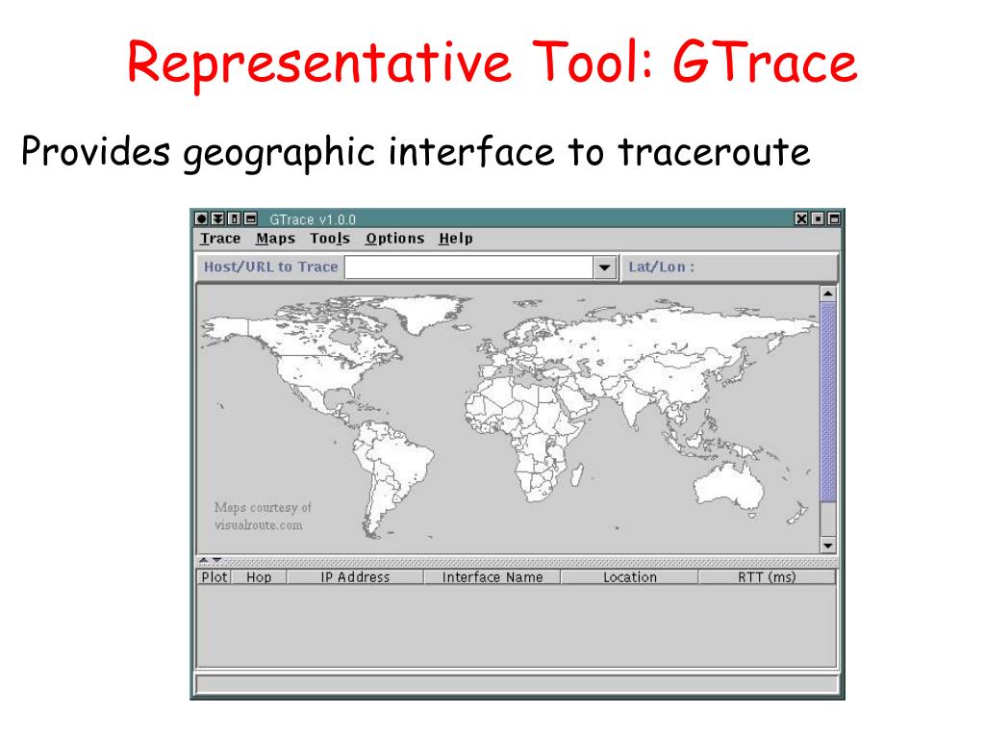Open the Options menu

(395, 239)
